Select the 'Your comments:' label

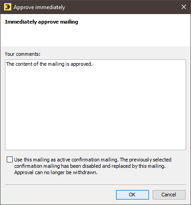point(23,54)
